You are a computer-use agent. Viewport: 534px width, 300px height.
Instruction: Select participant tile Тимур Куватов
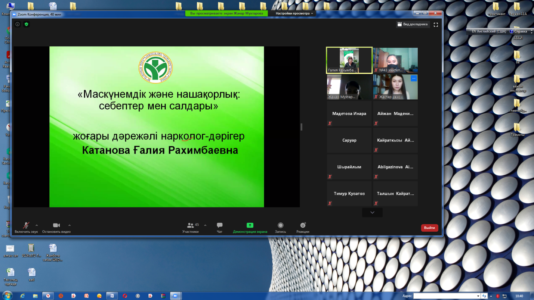pyautogui.click(x=349, y=194)
